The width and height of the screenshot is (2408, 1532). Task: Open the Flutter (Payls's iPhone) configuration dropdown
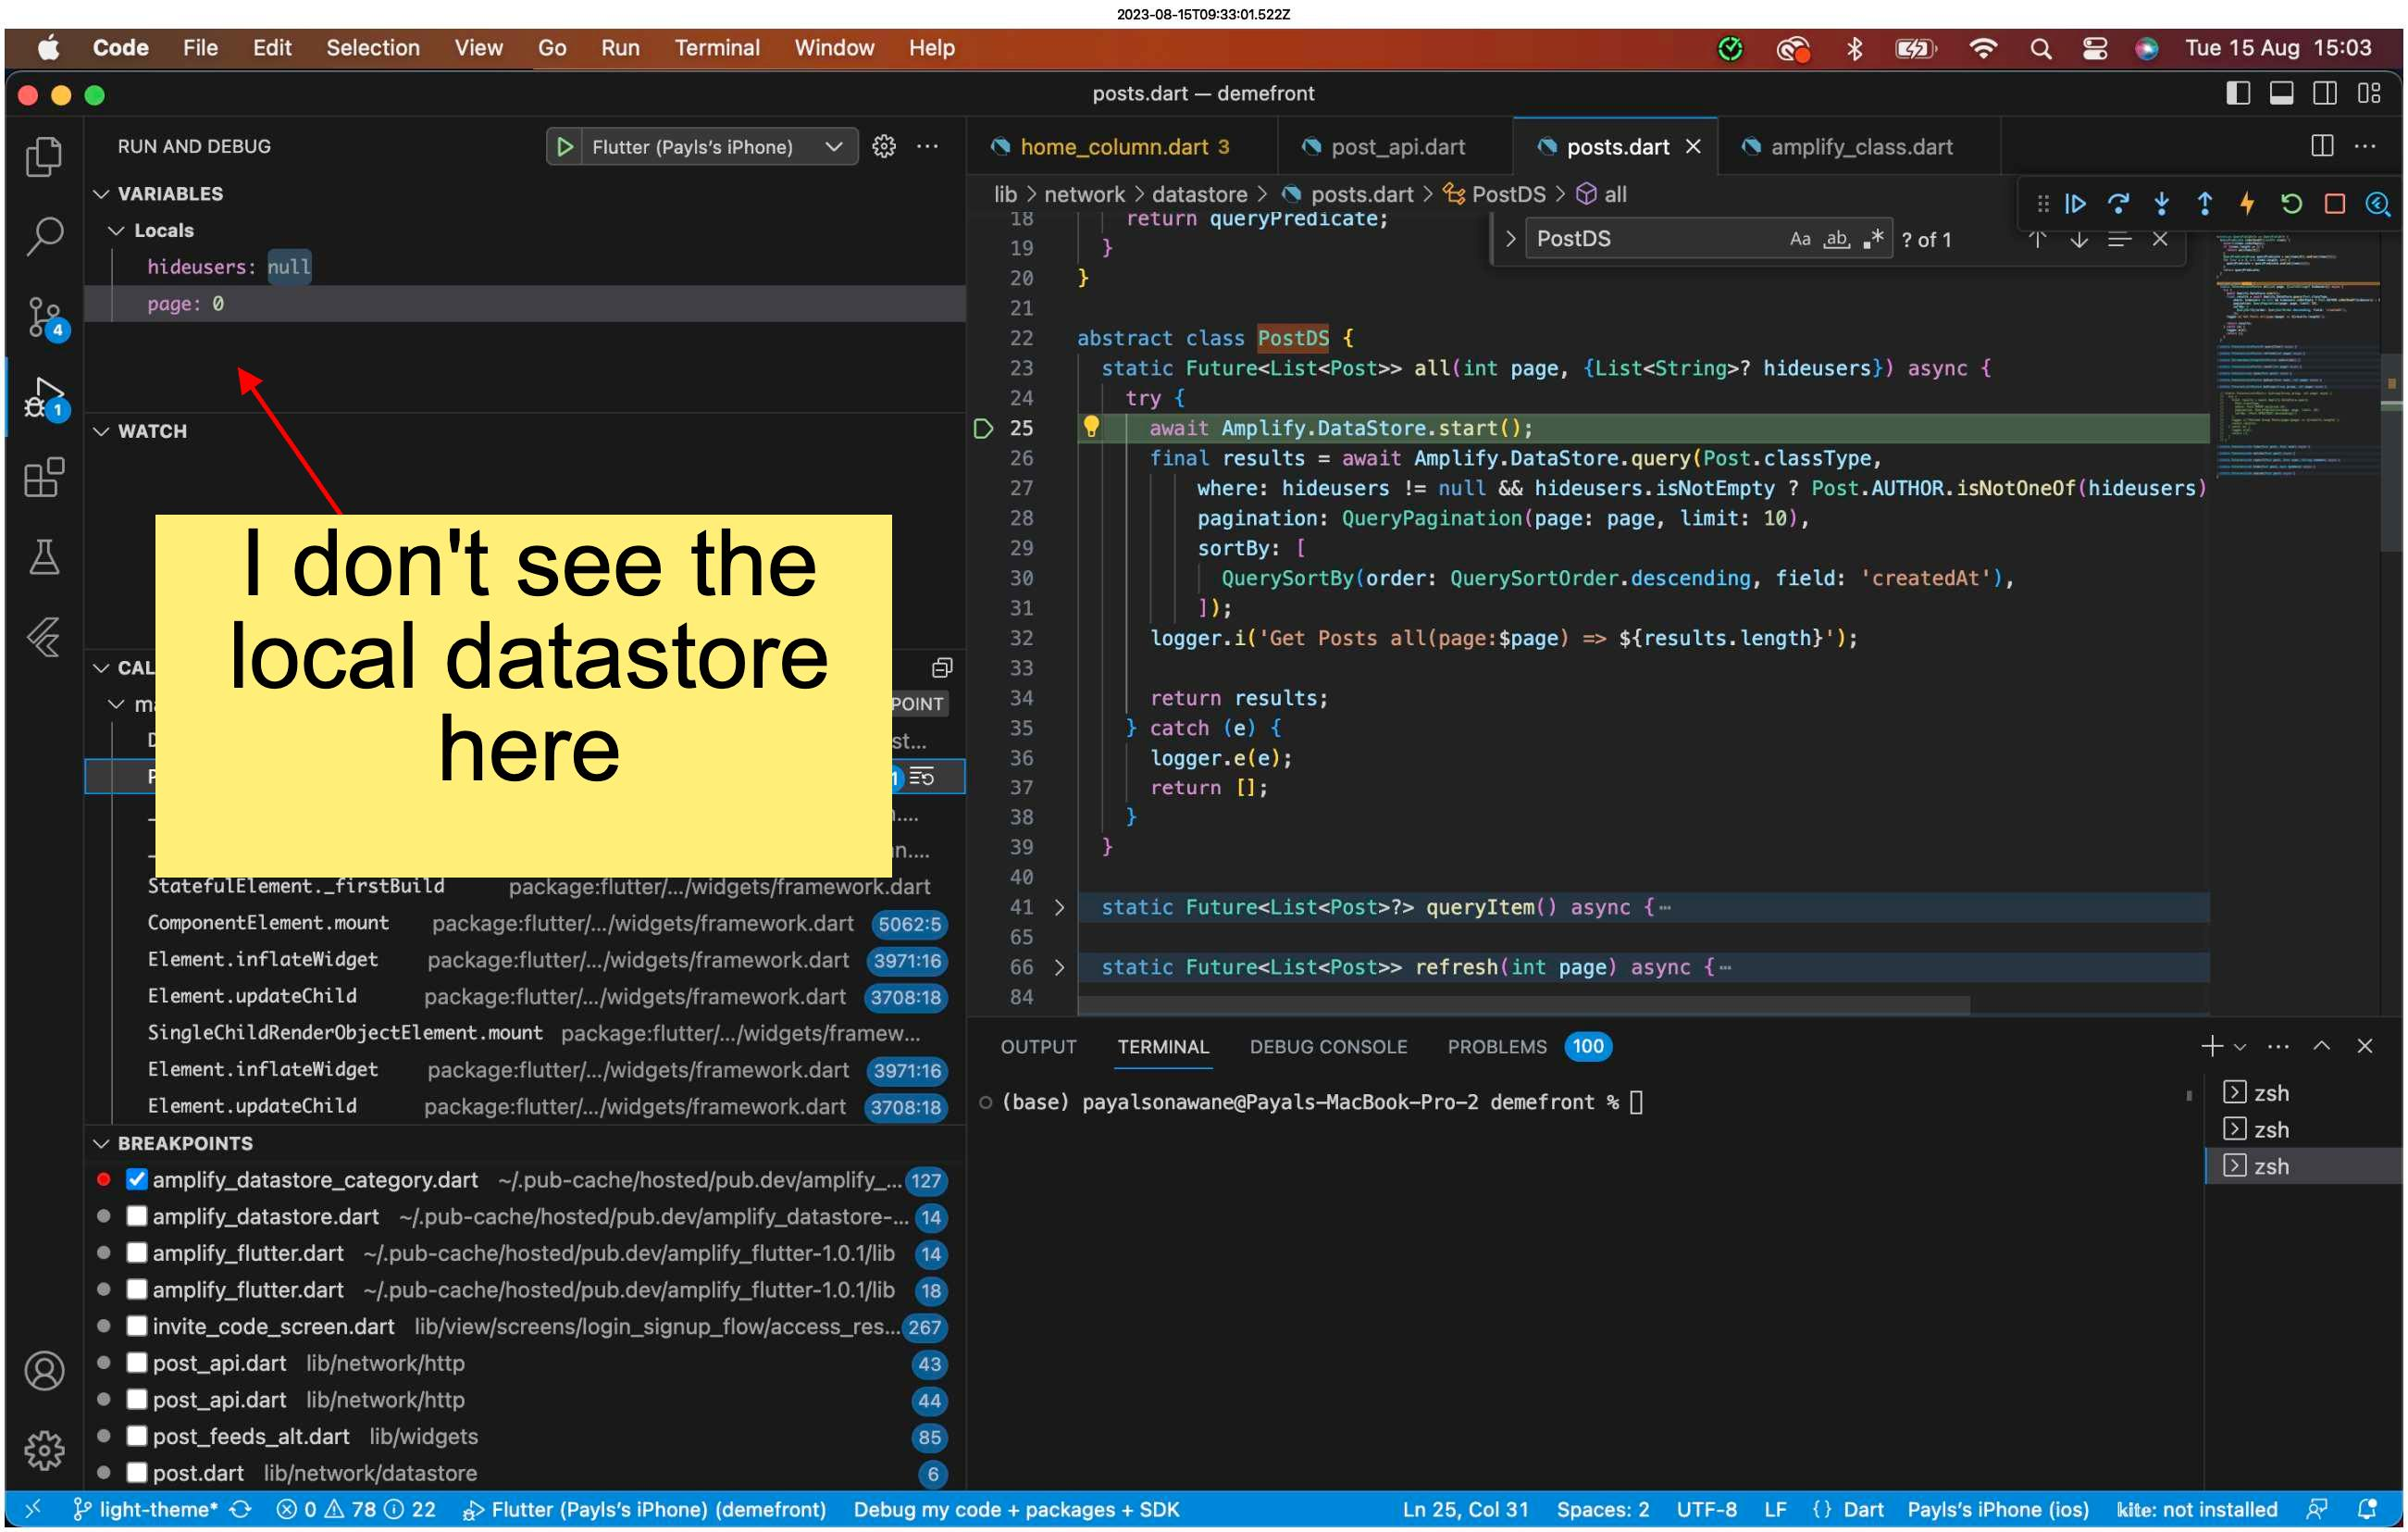click(833, 146)
